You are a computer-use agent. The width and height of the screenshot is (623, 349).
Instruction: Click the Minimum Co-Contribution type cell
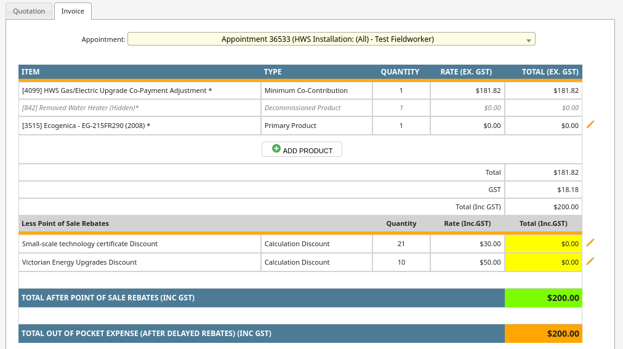306,90
